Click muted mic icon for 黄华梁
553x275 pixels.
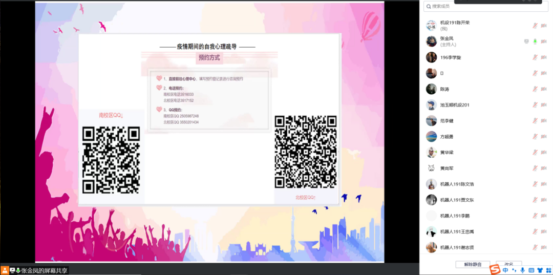(x=535, y=152)
